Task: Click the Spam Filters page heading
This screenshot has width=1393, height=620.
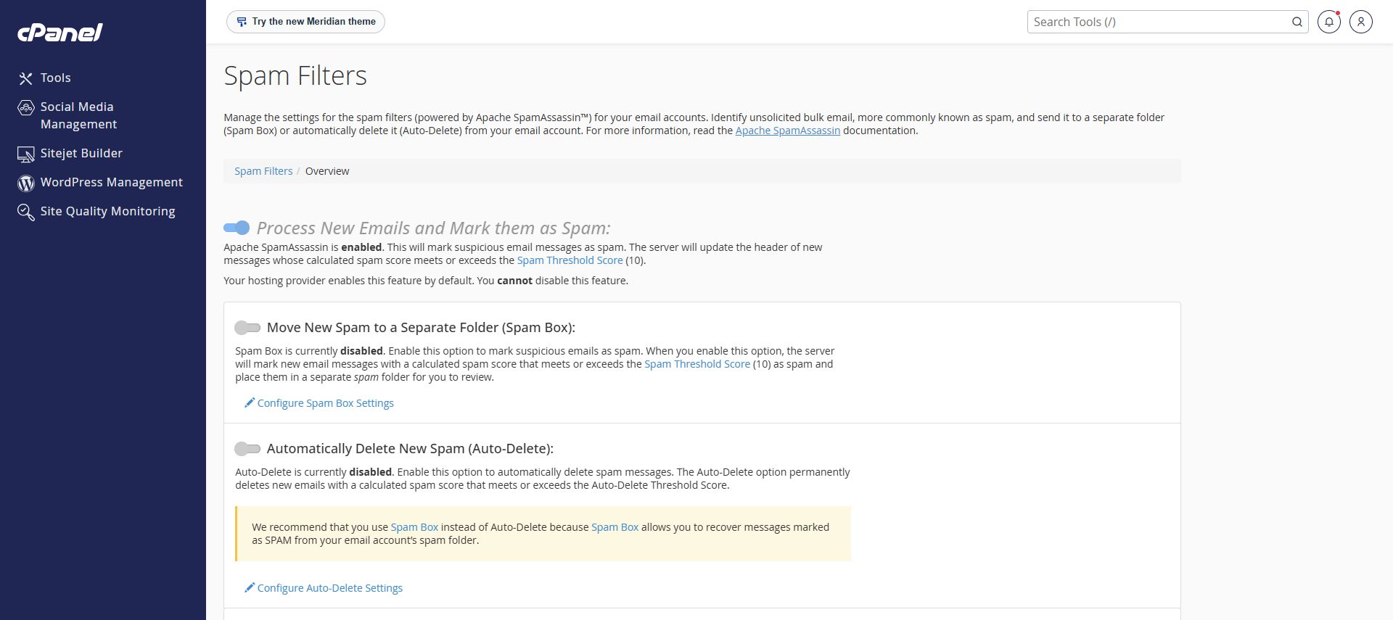Action: coord(295,75)
